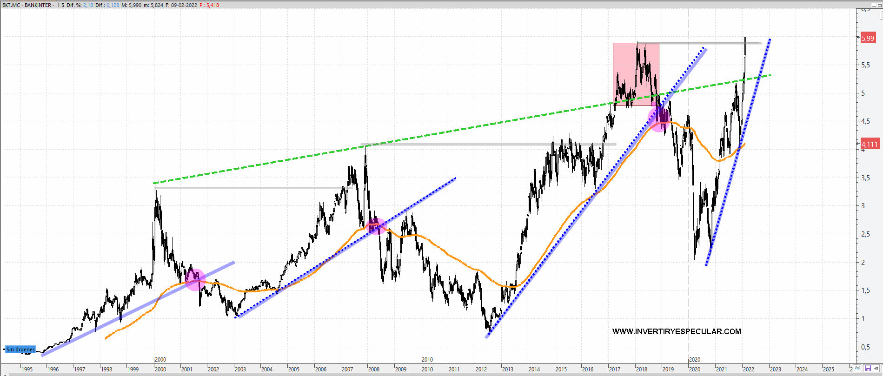The image size is (883, 376).
Task: Select the pink circle marker near 2008
Action: click(376, 226)
